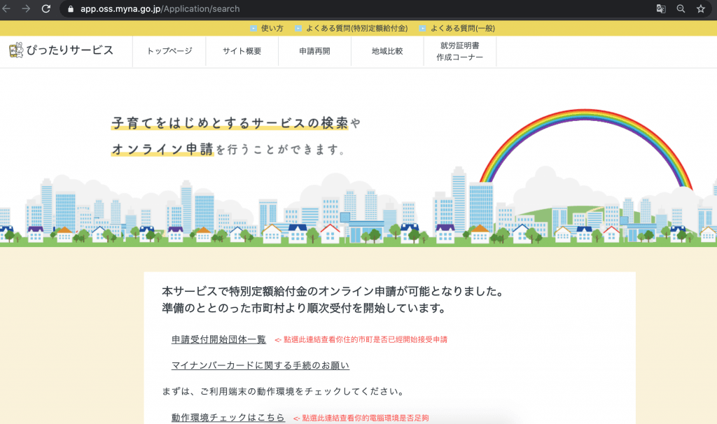
Task: Click the translate page icon
Action: [x=661, y=9]
